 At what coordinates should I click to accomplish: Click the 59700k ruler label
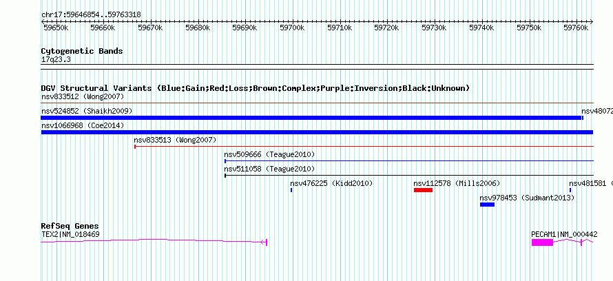click(x=293, y=28)
